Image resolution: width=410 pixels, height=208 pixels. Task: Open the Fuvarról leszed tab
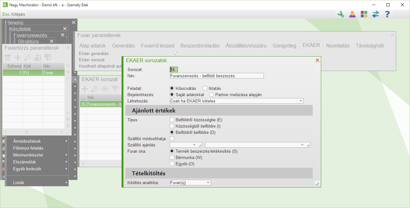(157, 46)
